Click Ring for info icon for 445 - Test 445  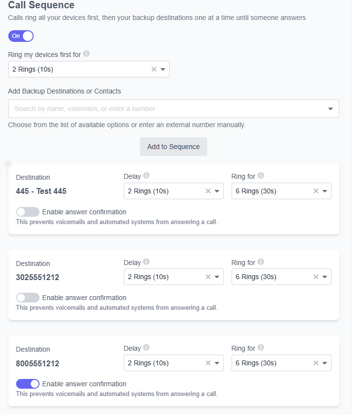pyautogui.click(x=261, y=175)
